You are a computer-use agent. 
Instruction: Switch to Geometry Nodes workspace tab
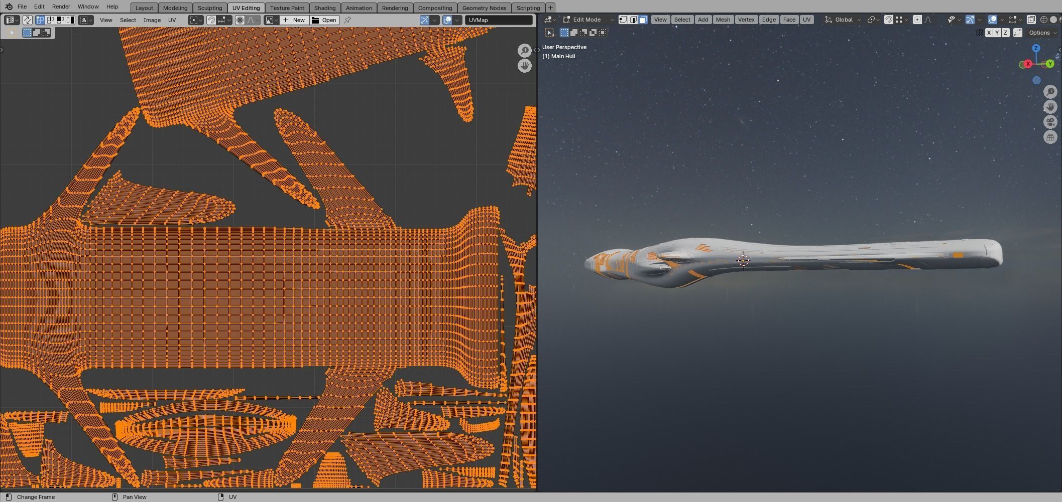484,8
